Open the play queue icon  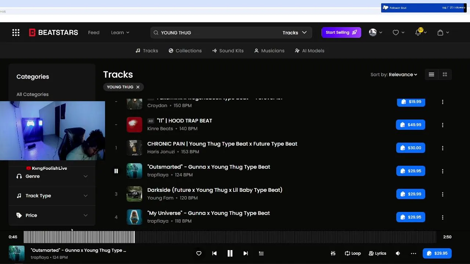261,253
